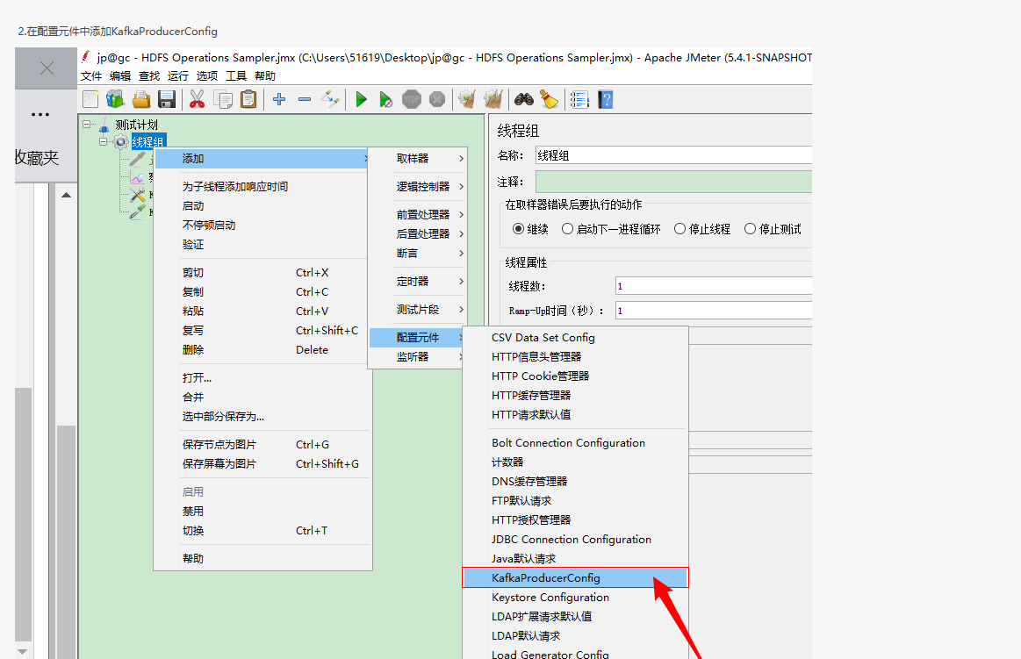The width and height of the screenshot is (1021, 659).
Task: Open the Help question mark icon
Action: pos(606,99)
